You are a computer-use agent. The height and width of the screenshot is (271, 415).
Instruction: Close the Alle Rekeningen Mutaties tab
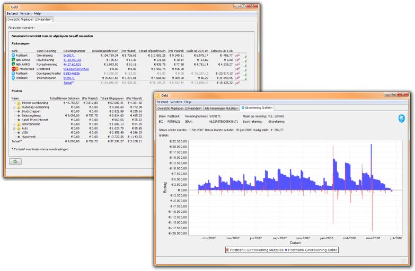[x=237, y=109]
